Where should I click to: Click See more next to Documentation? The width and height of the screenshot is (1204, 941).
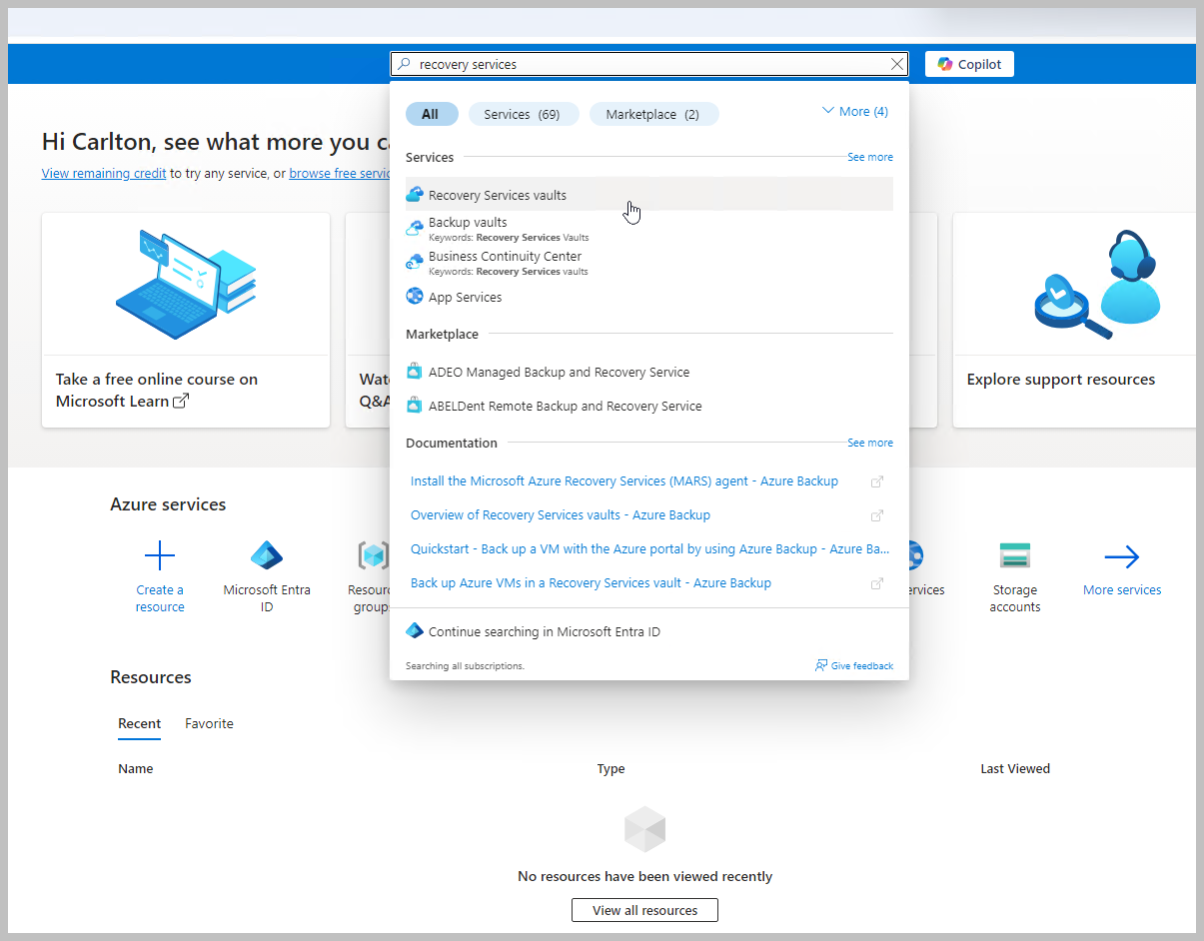point(870,443)
